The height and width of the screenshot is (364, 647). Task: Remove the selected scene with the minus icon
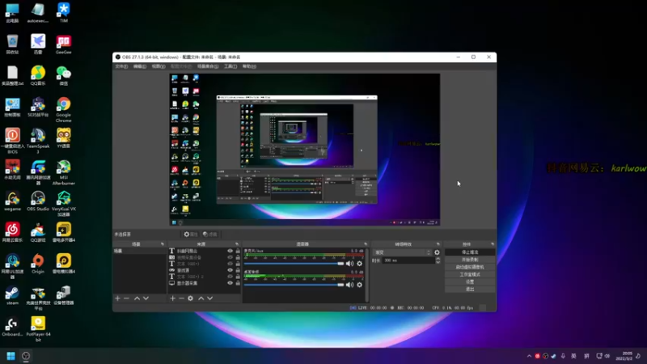[127, 298]
